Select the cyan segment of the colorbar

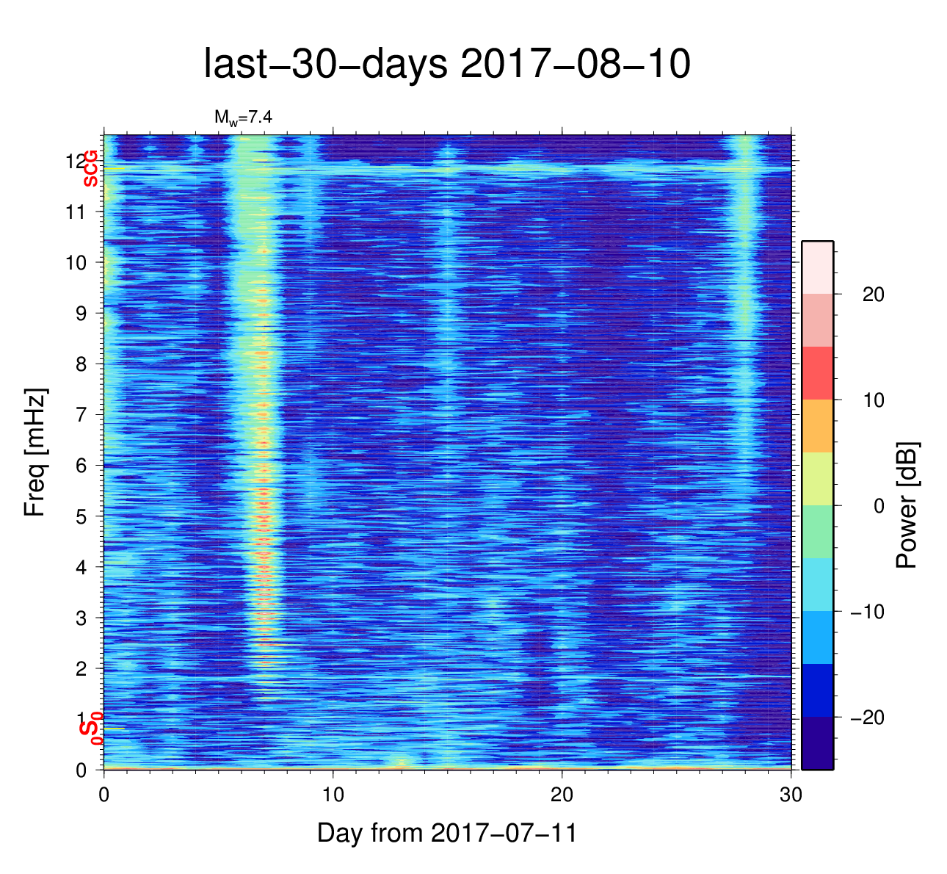817,585
